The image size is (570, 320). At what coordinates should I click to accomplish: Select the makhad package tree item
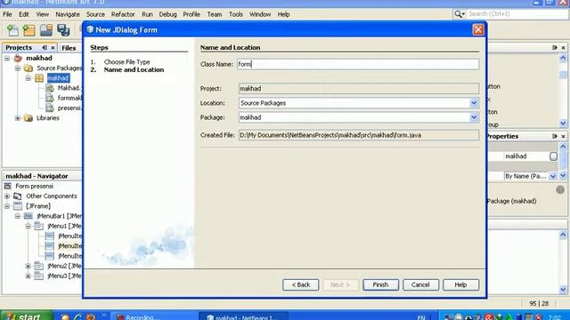(x=58, y=78)
